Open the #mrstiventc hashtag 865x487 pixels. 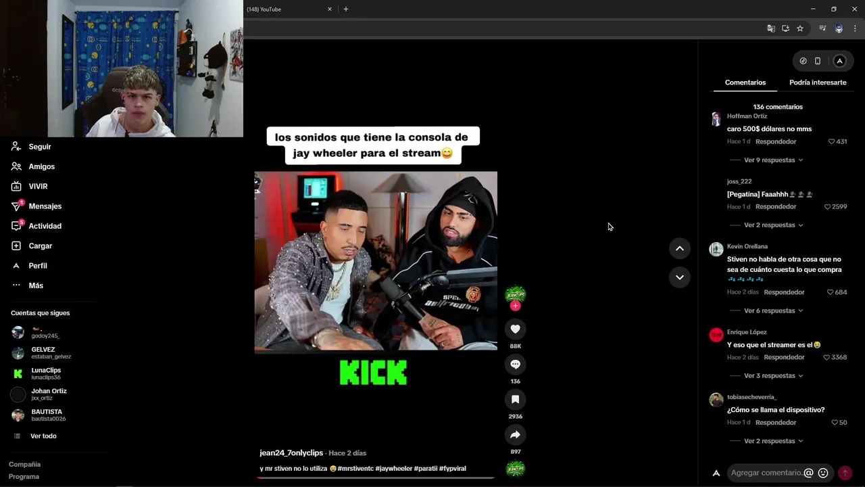pos(355,468)
